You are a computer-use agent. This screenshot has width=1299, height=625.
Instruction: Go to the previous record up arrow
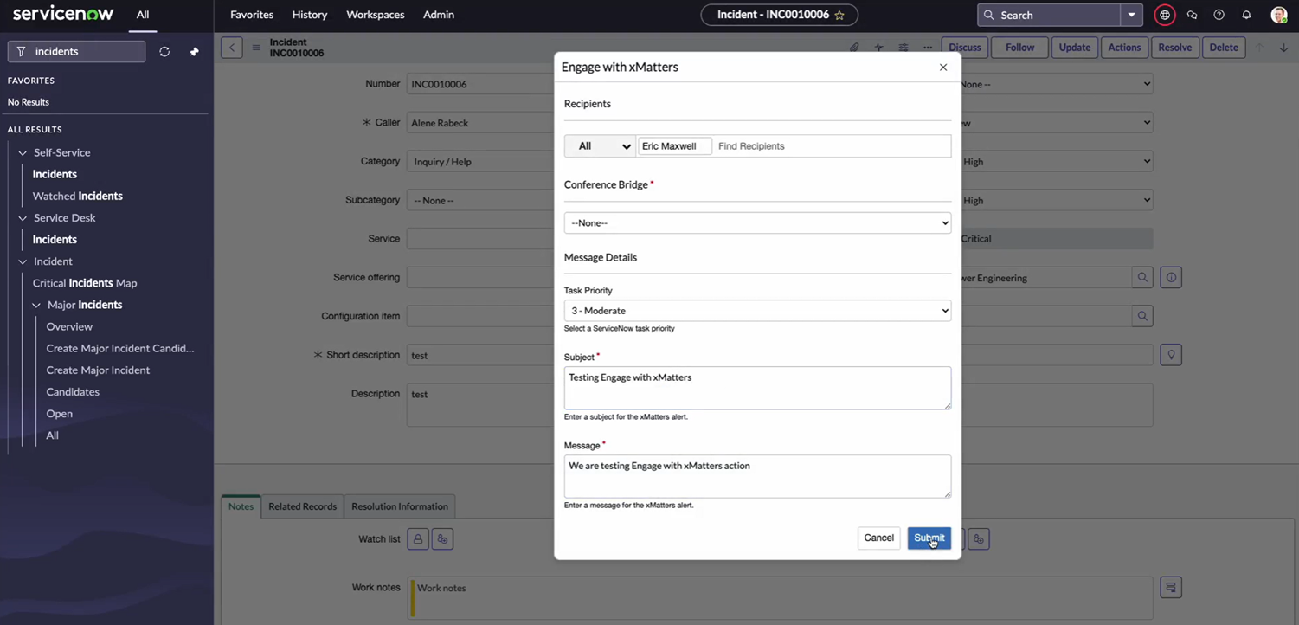(x=1259, y=48)
